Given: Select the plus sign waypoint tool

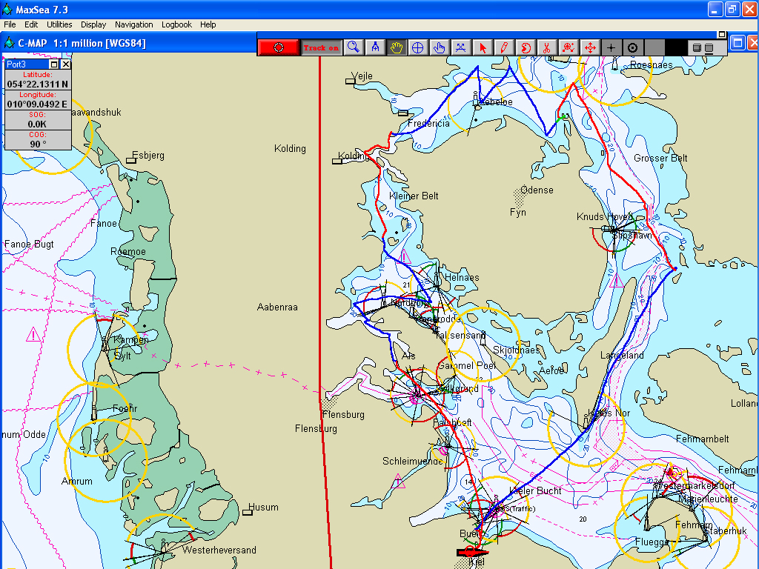Looking at the screenshot, I should (611, 47).
